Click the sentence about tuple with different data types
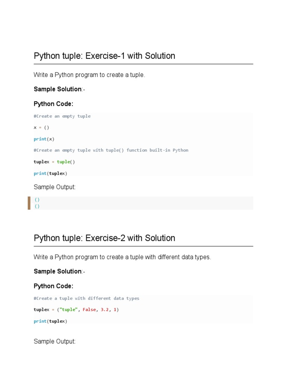This screenshot has height=383, width=287. pyautogui.click(x=122, y=257)
